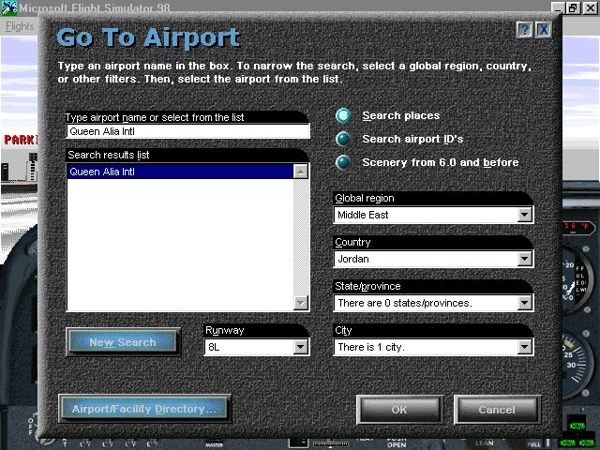
Task: Select the Search places radio button
Action: point(343,115)
